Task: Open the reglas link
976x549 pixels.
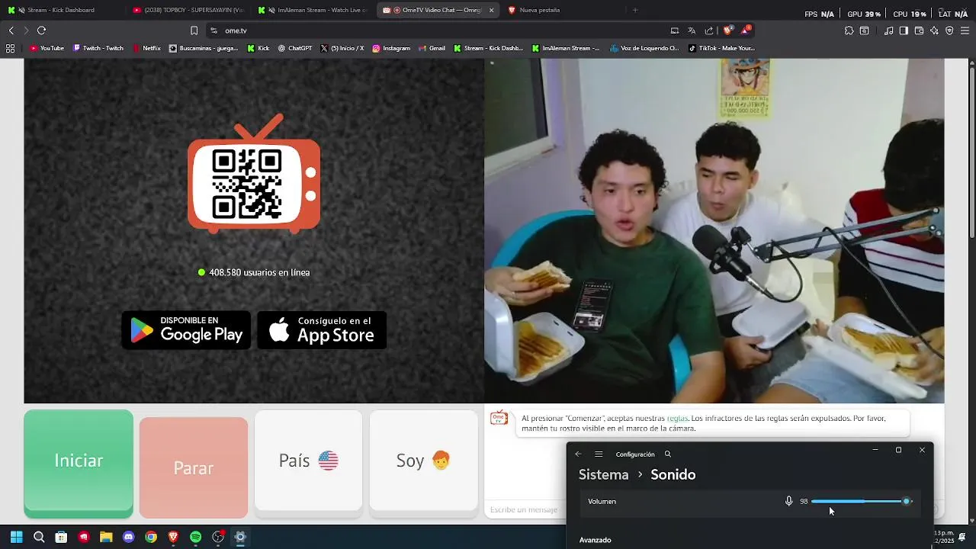Action: [677, 419]
